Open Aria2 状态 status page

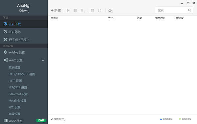16,121
